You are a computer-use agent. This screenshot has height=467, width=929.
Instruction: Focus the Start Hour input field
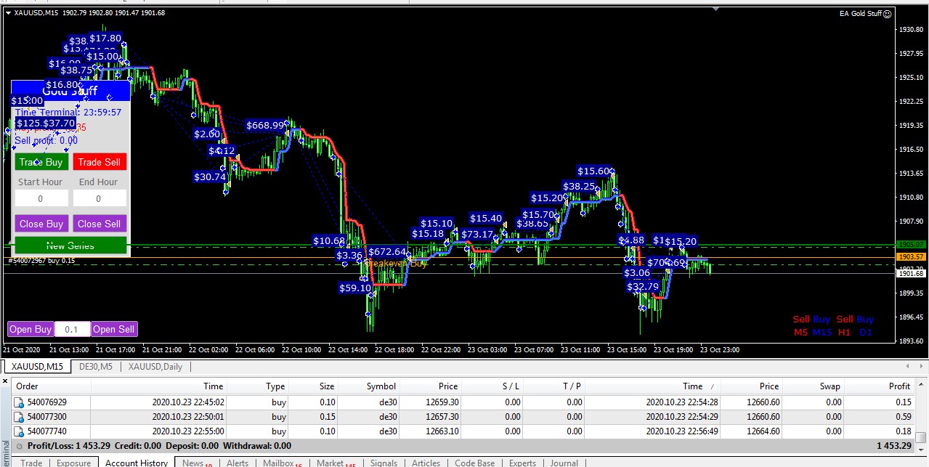tap(41, 198)
